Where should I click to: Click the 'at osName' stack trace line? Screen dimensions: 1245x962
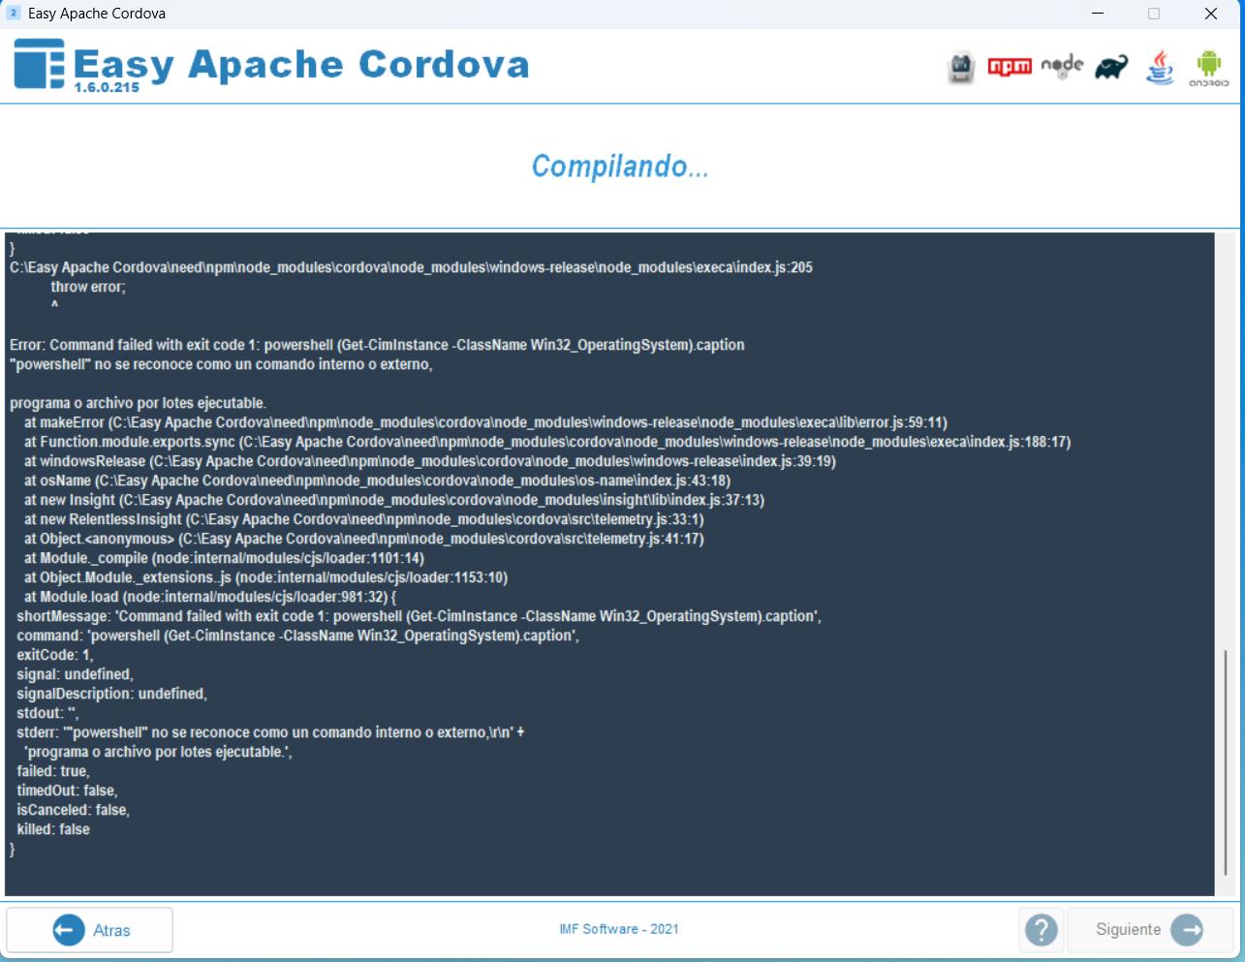(377, 481)
